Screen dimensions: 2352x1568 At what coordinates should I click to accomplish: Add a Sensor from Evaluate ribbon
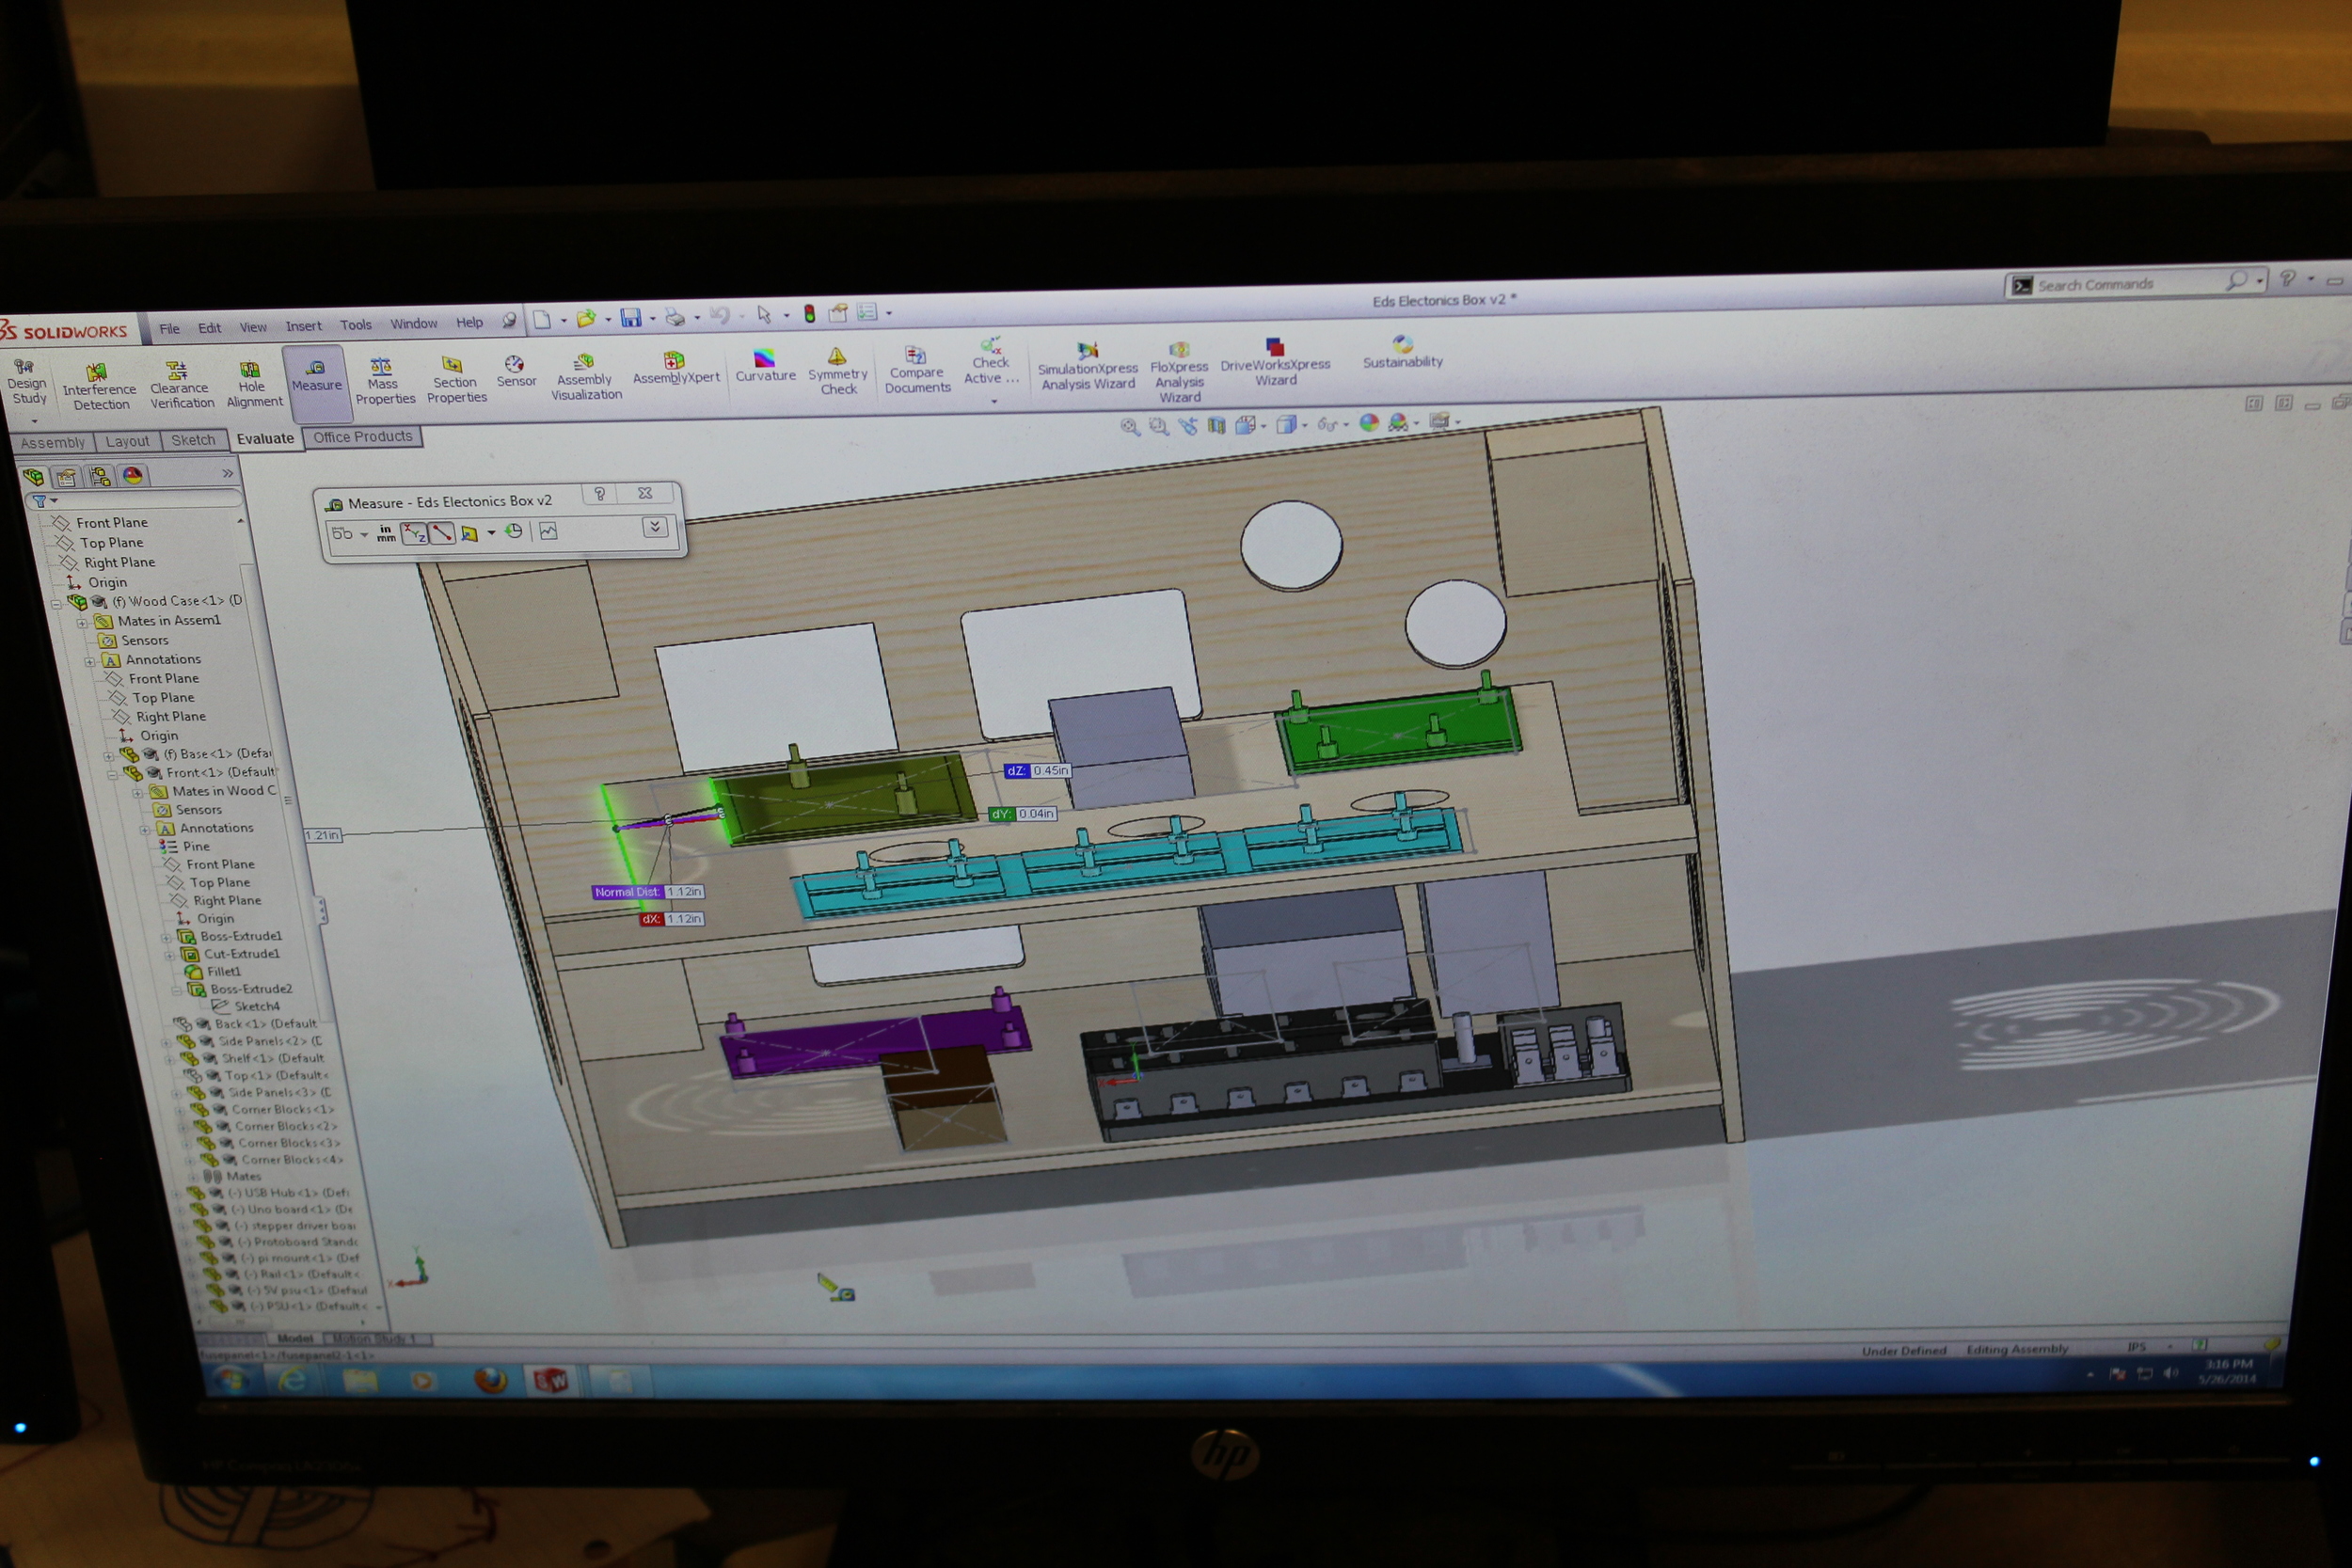point(516,371)
